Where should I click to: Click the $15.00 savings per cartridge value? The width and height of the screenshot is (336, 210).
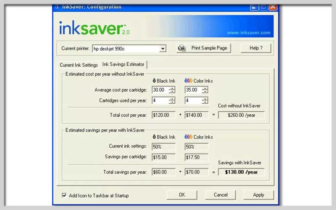pos(163,157)
